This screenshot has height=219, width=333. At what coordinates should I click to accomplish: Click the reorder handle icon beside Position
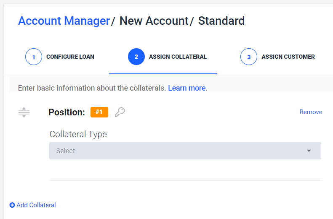[x=24, y=112]
